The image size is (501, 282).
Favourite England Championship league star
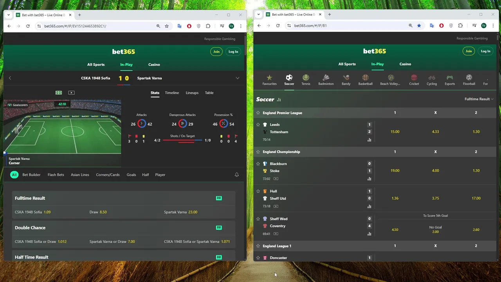tap(258, 152)
